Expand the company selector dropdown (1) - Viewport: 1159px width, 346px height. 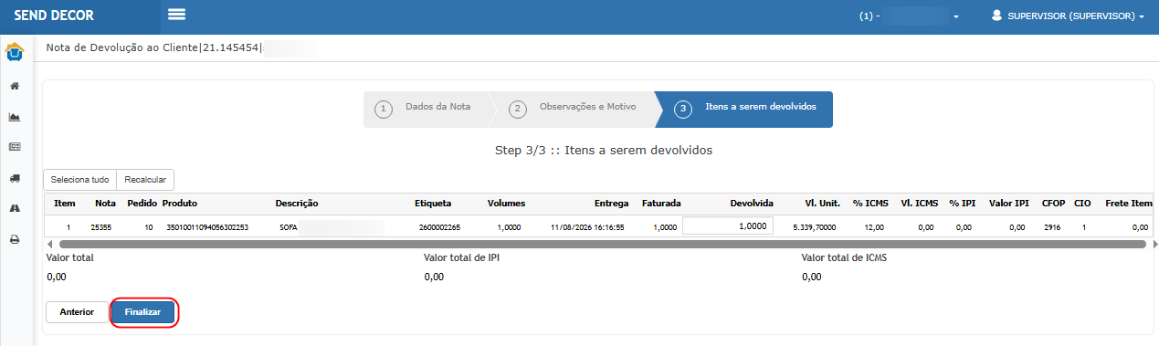coord(910,16)
